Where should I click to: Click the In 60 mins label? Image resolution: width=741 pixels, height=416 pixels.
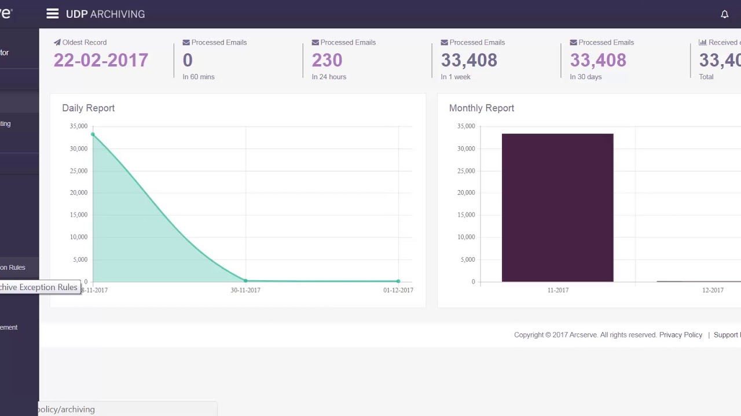point(199,77)
